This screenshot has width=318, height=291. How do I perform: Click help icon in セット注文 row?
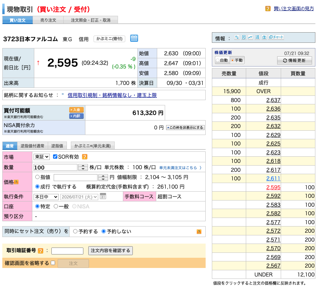coord(199,232)
